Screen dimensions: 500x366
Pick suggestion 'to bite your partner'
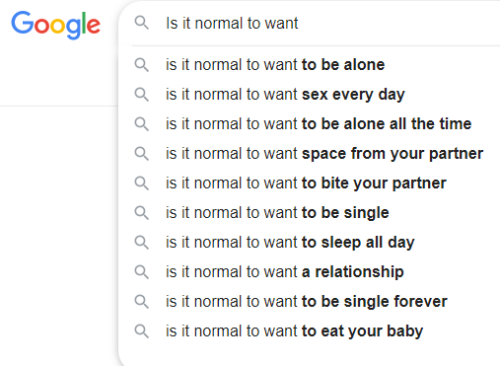coord(310,183)
